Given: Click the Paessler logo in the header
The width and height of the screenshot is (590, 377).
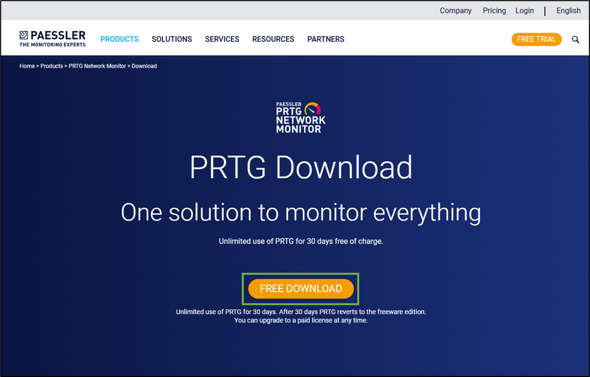Looking at the screenshot, I should click(52, 39).
